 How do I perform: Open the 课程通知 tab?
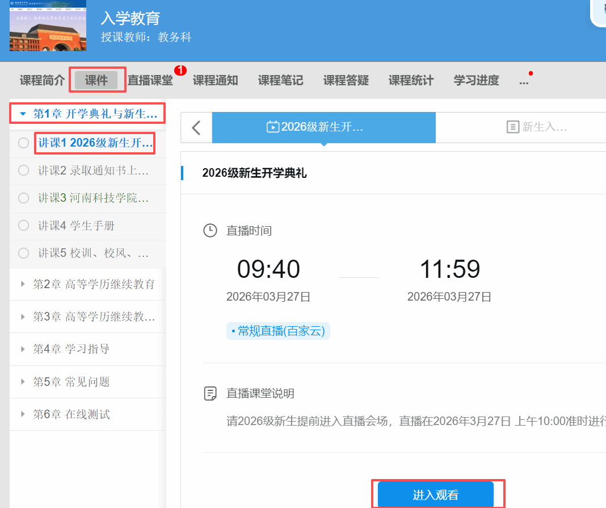coord(215,81)
